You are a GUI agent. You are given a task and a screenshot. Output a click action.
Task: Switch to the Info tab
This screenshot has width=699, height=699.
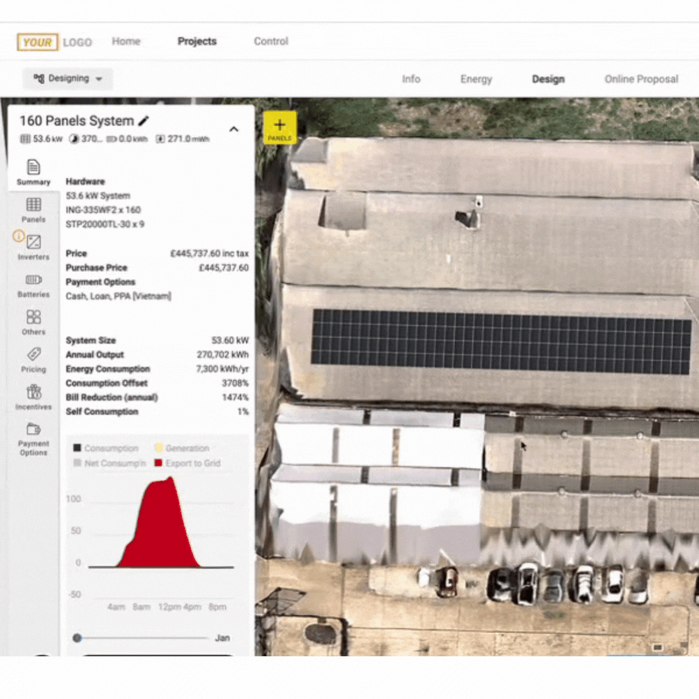411,79
